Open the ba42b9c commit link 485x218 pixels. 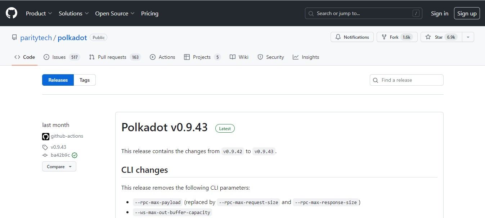(x=60, y=155)
